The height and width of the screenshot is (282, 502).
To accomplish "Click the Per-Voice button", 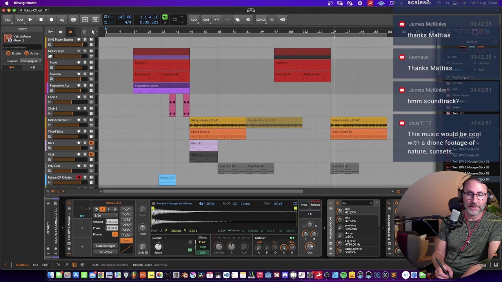I will pyautogui.click(x=105, y=252).
